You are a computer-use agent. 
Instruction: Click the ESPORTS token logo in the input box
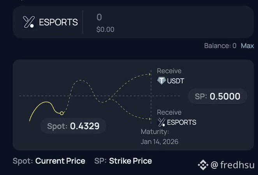(x=29, y=22)
